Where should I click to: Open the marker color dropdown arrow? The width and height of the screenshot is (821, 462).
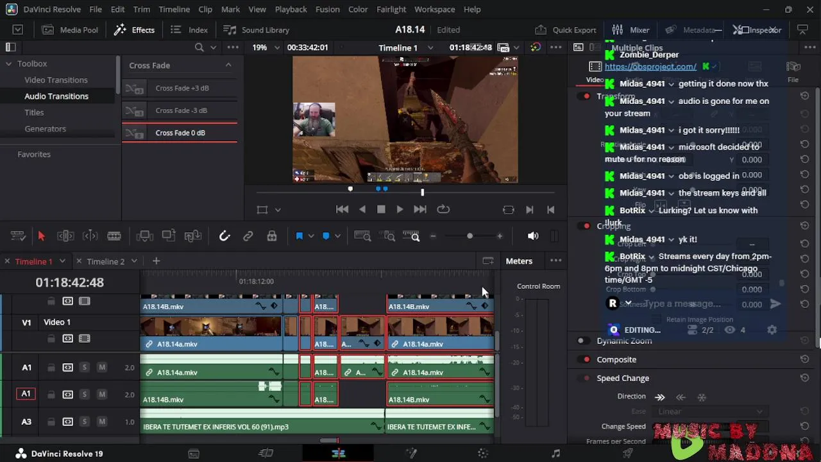[338, 236]
